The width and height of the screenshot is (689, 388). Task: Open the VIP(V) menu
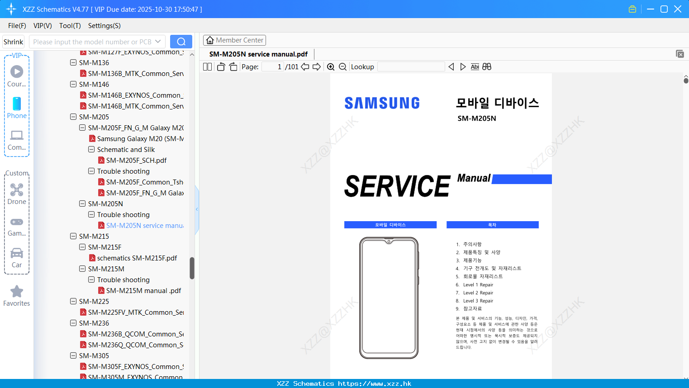43,25
